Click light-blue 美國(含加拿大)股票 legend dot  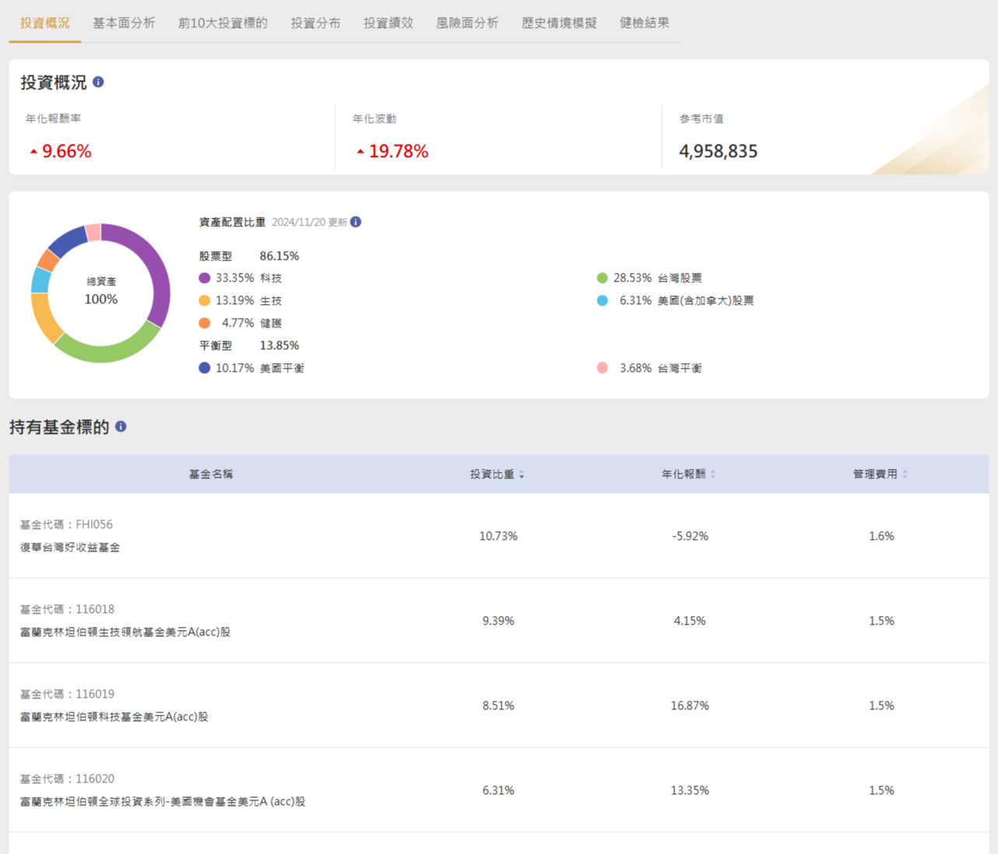click(x=602, y=300)
